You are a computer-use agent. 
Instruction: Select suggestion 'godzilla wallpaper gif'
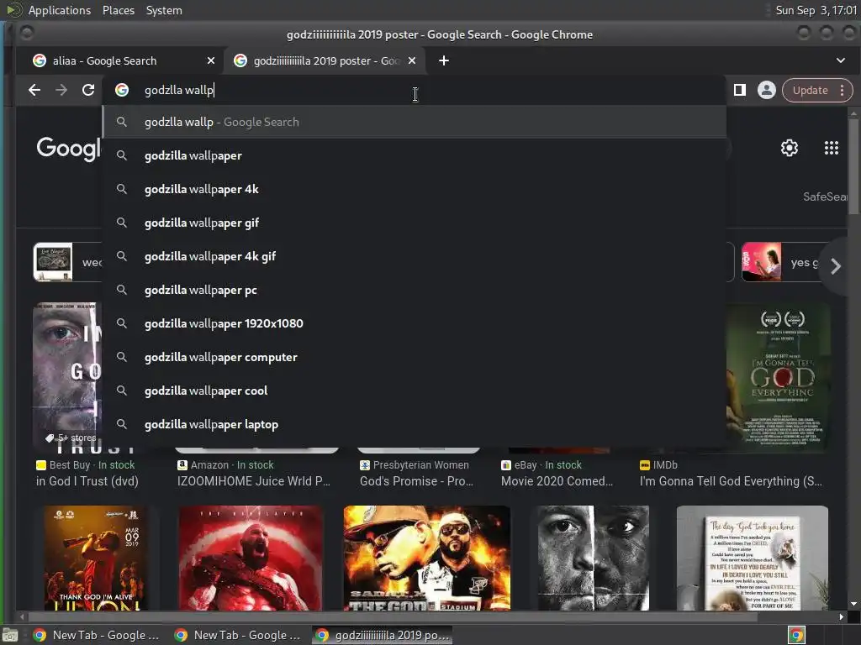415,223
